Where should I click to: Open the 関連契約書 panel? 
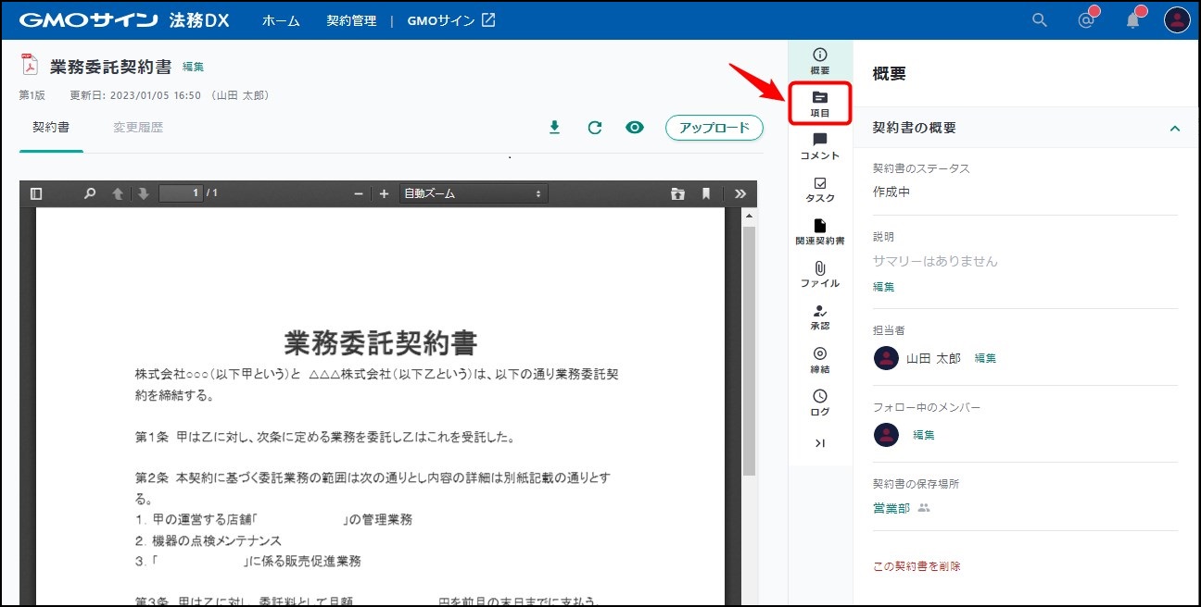point(819,231)
